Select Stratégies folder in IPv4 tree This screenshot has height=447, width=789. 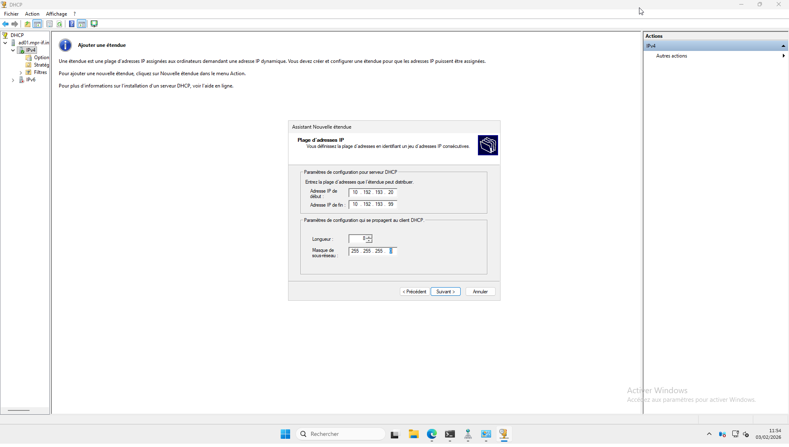click(41, 65)
